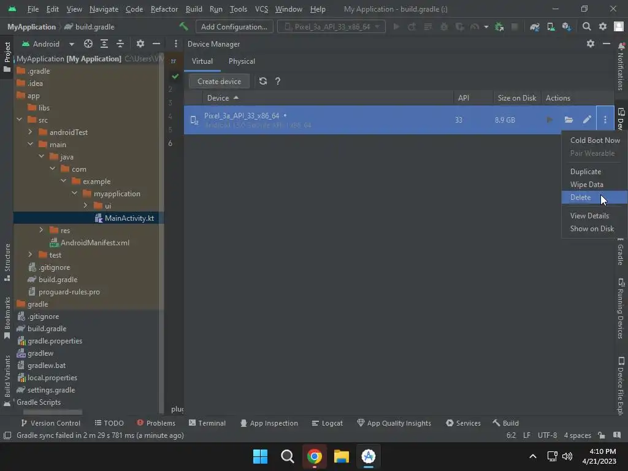Click the Create device button
The image size is (628, 471).
[x=219, y=82]
